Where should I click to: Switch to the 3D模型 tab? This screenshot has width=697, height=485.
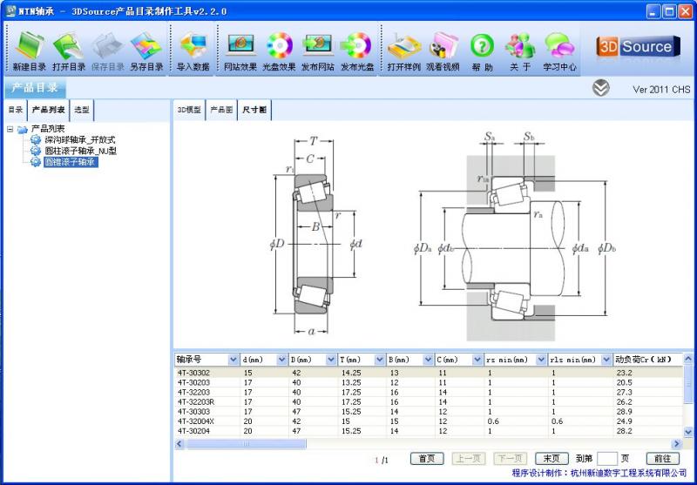click(189, 110)
